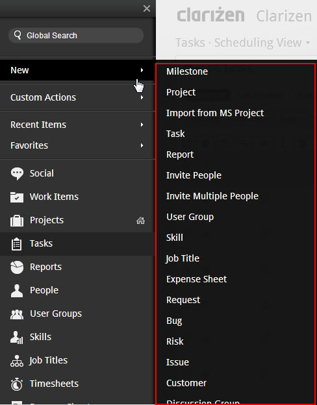
Task: Click the home icon next to Projects
Action: click(x=141, y=220)
